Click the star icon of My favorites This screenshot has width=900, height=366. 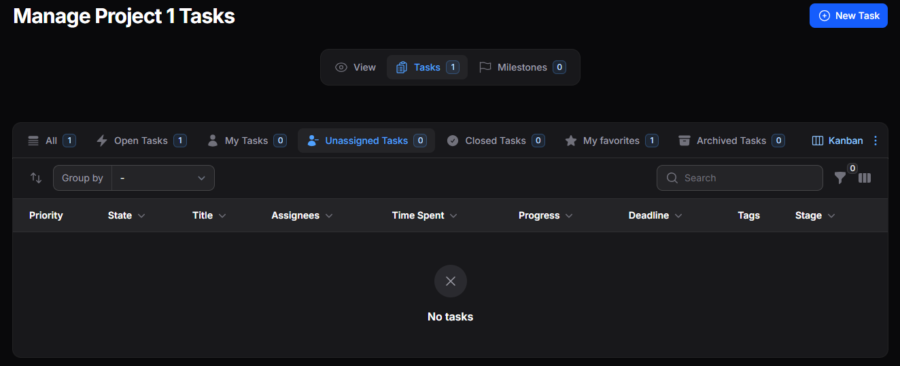[x=571, y=141]
